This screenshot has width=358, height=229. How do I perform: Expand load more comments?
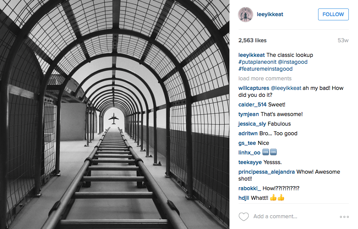coord(265,78)
